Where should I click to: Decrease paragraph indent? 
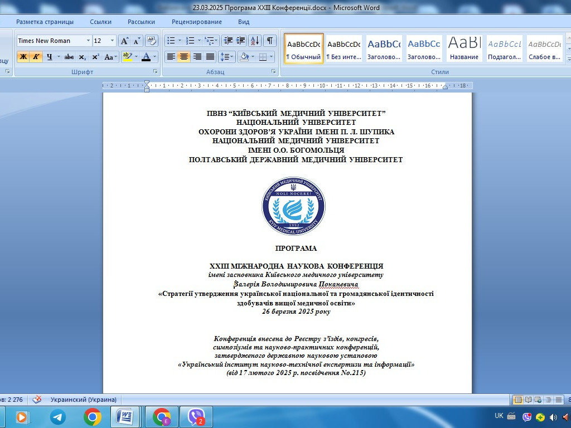click(228, 40)
